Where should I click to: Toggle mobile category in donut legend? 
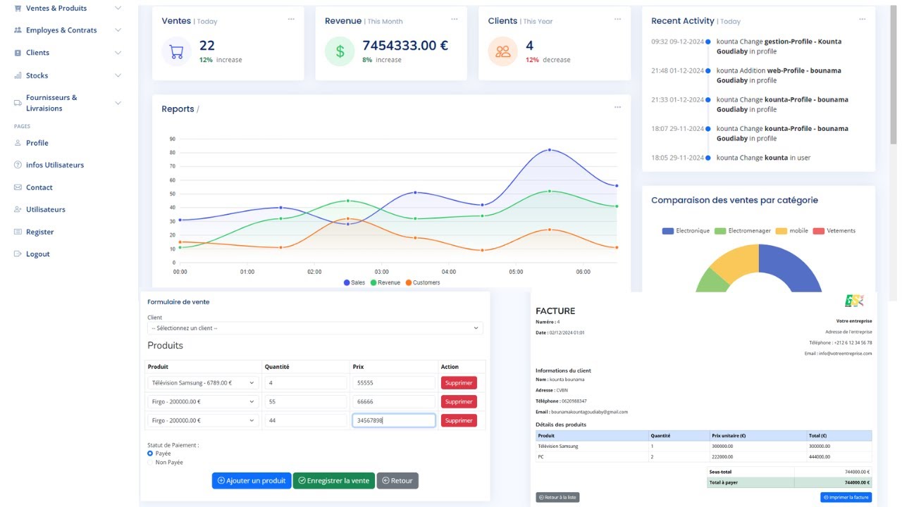792,231
